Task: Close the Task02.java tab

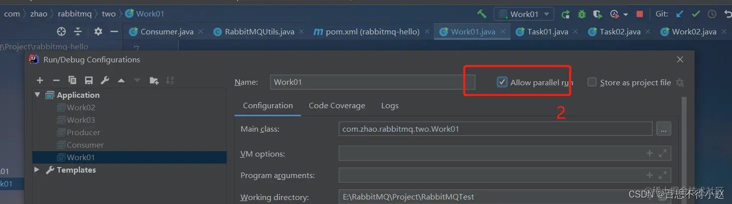Action: pos(648,31)
